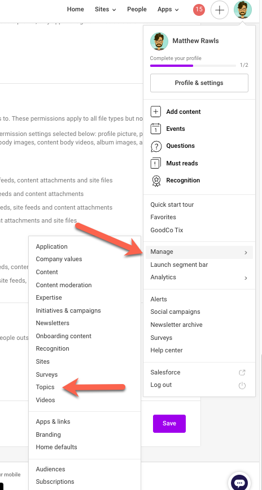The image size is (262, 490).
Task: Click the Salesforce external link icon
Action: 242,373
